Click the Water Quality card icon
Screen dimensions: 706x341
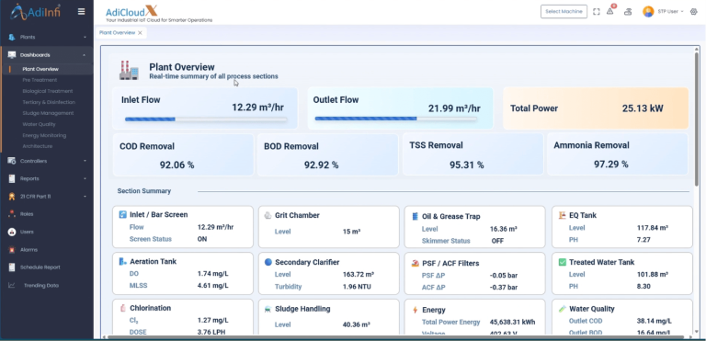click(x=563, y=309)
